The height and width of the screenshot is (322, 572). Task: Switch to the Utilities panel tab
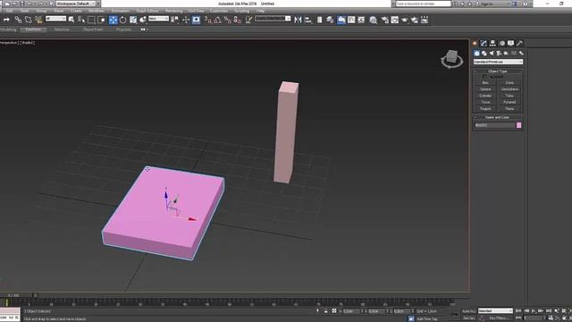click(519, 43)
